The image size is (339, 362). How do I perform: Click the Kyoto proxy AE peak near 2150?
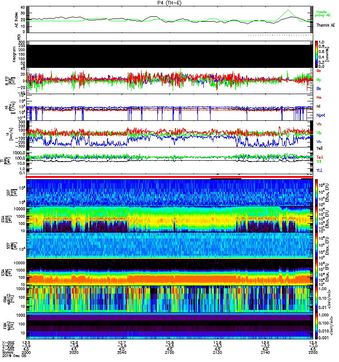click(x=288, y=10)
